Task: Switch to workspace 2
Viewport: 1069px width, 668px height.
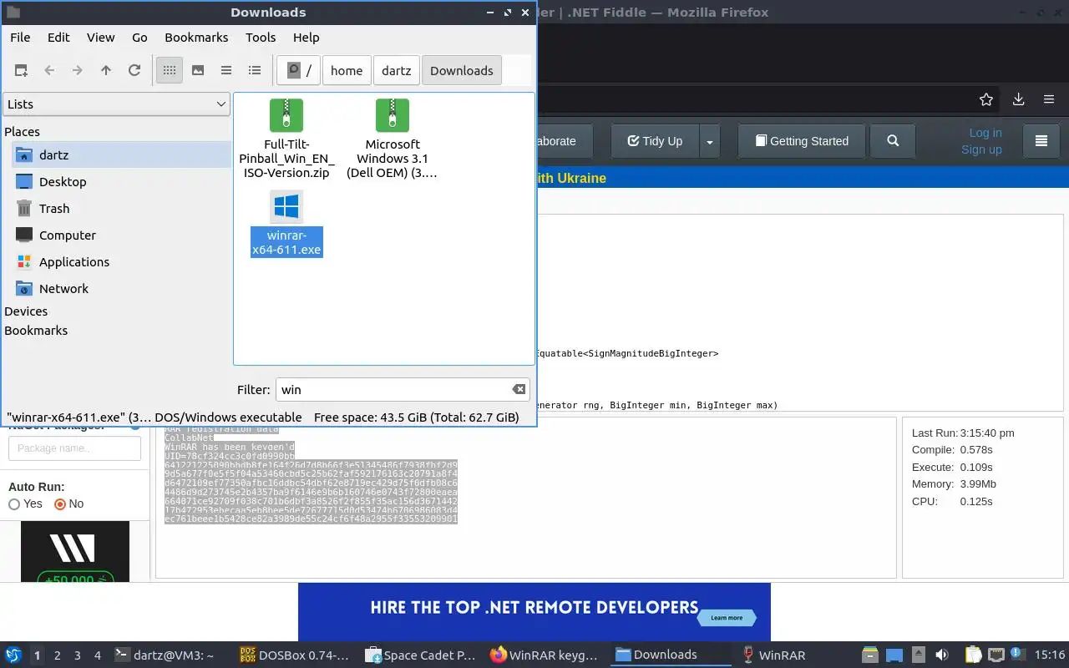Action: [x=58, y=655]
